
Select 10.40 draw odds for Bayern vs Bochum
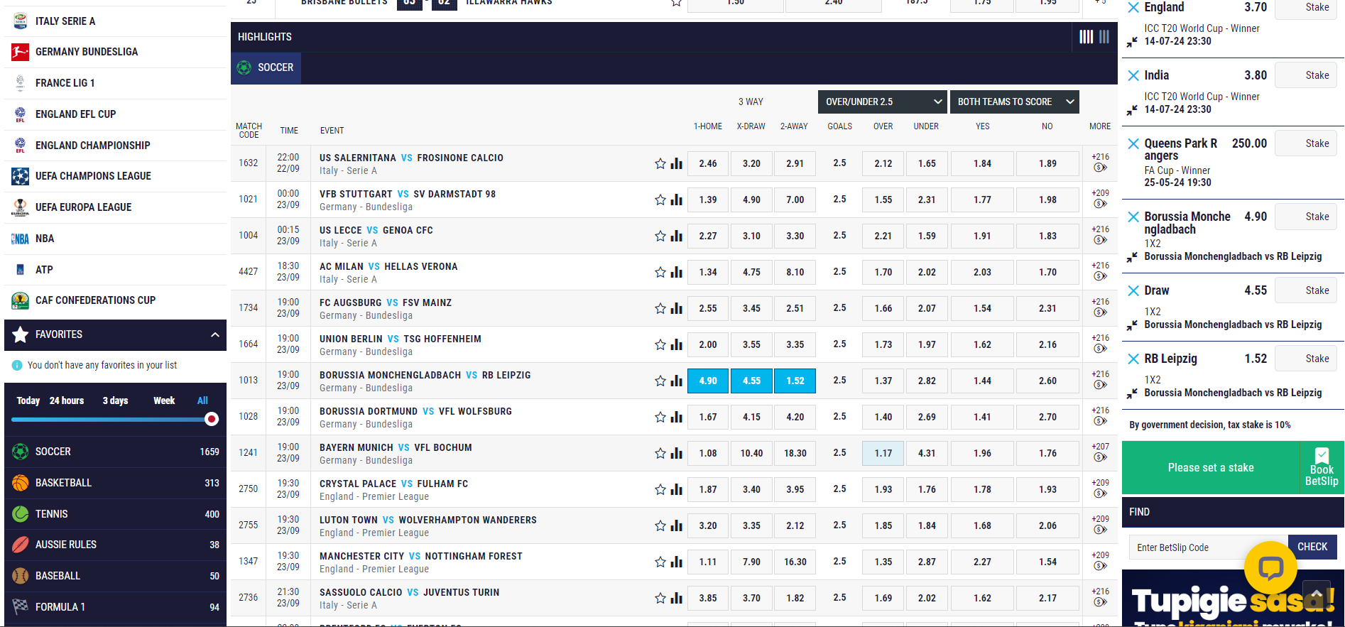(x=751, y=453)
